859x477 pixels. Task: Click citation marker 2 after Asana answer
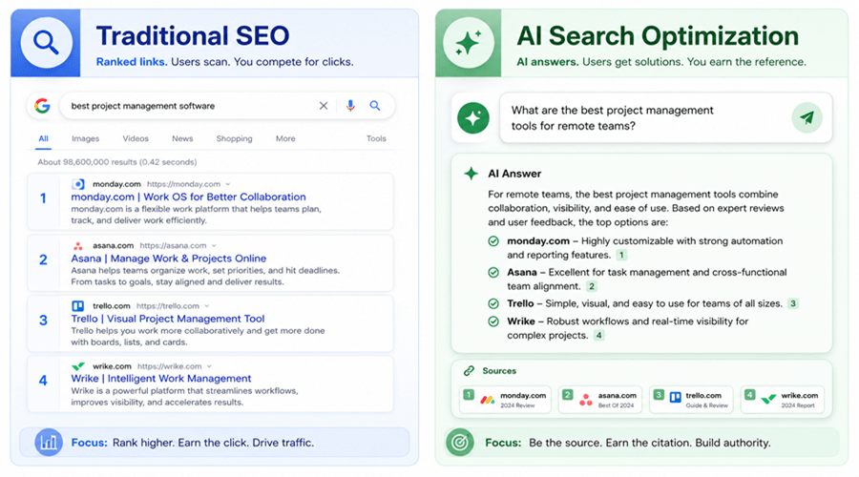click(591, 286)
